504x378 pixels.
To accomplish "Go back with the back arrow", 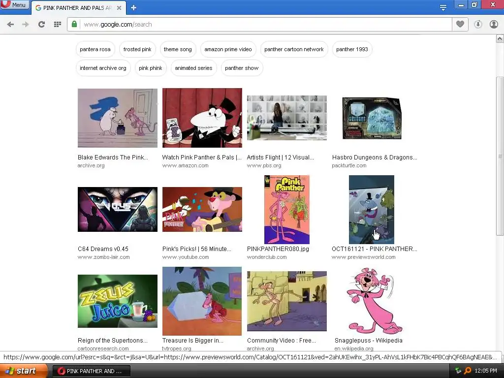I will click(10, 25).
